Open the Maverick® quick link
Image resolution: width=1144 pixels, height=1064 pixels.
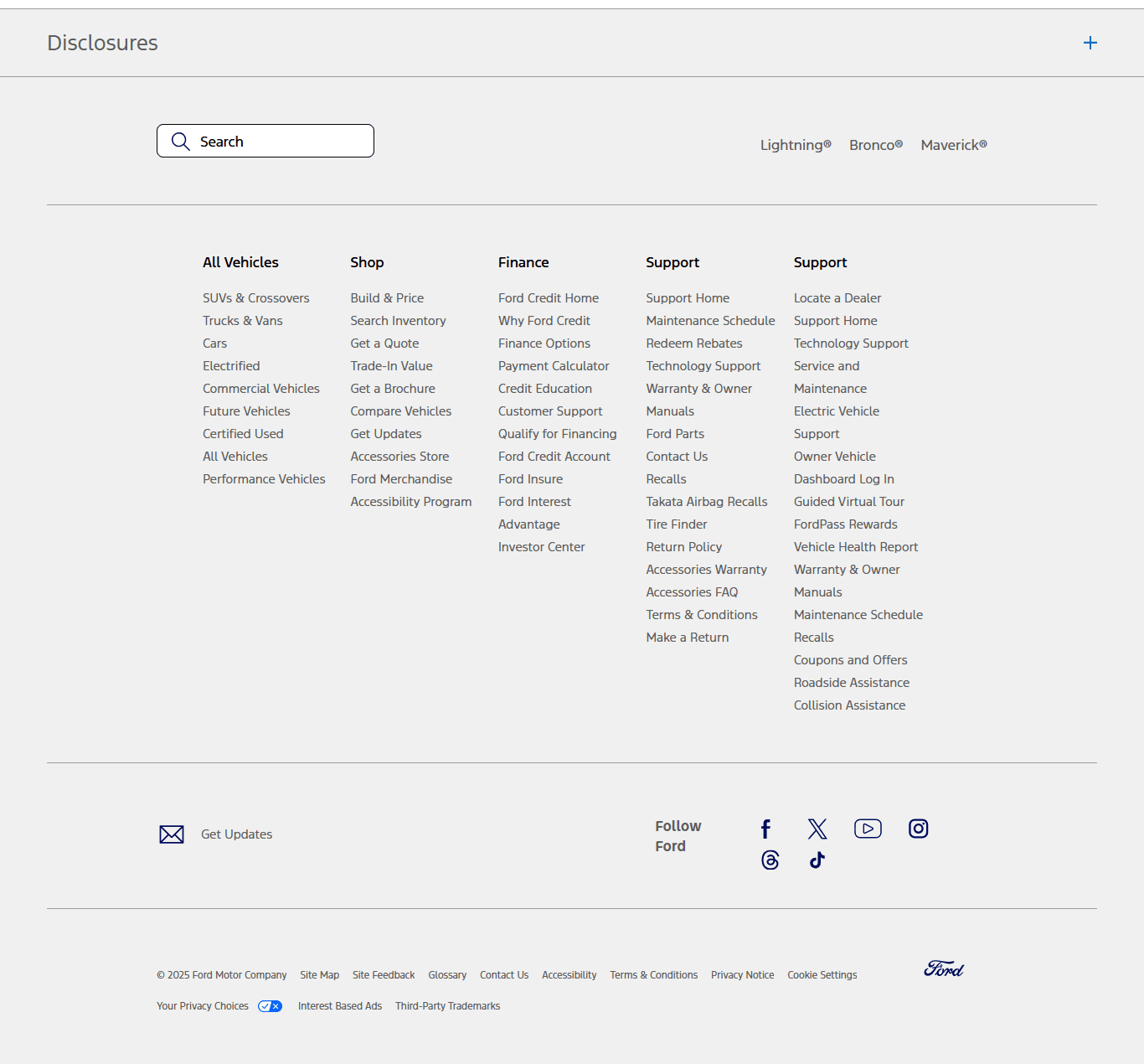click(x=954, y=145)
